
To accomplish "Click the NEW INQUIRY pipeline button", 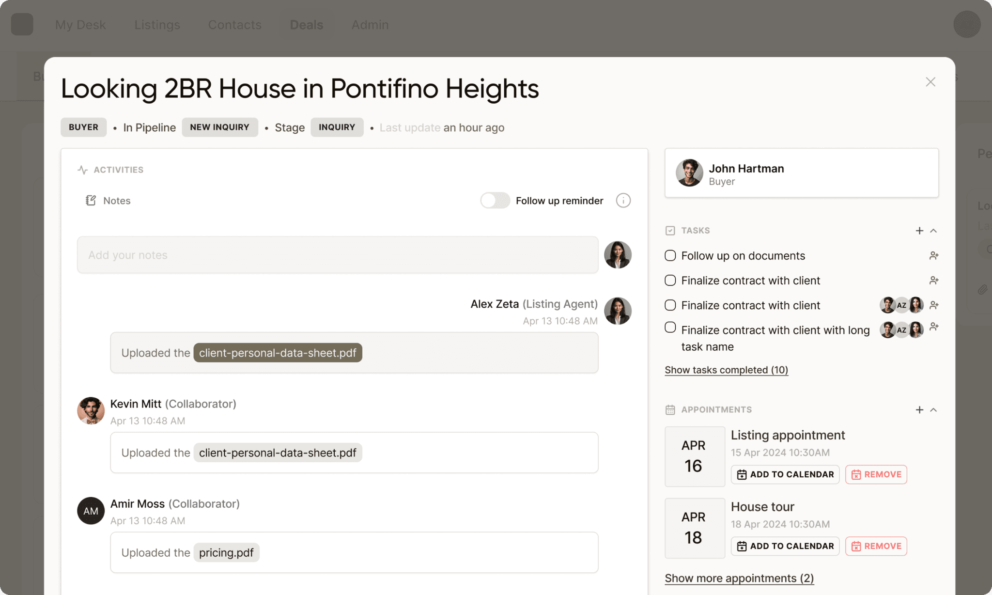I will 219,127.
